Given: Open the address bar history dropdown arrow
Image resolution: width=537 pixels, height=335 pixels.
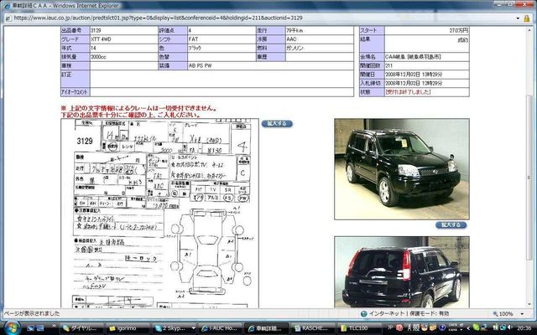Looking at the screenshot, I should [x=518, y=18].
